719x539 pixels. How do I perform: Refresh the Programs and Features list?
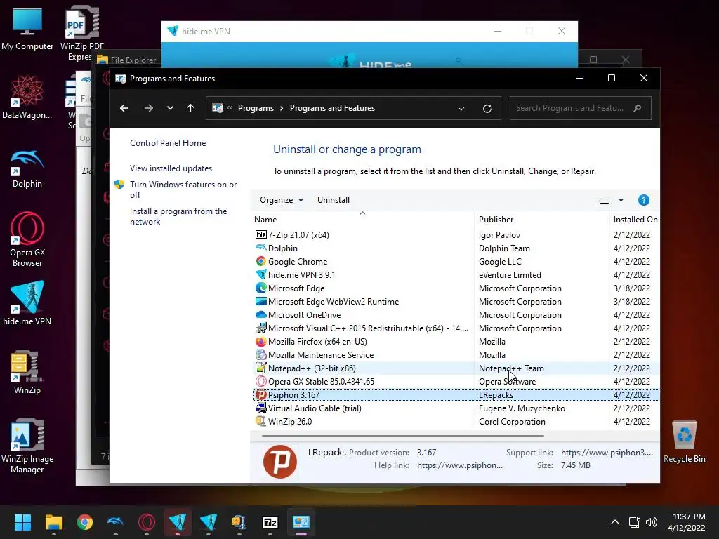pos(487,109)
